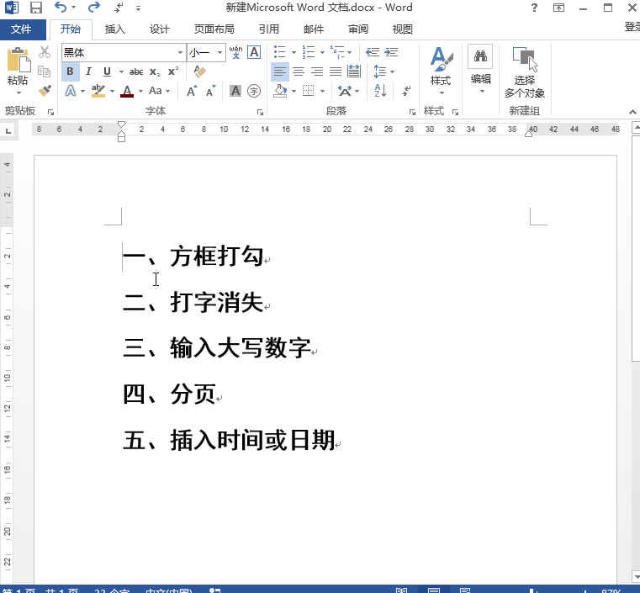Decrease paragraph indent
This screenshot has width=640, height=593.
pos(373,52)
